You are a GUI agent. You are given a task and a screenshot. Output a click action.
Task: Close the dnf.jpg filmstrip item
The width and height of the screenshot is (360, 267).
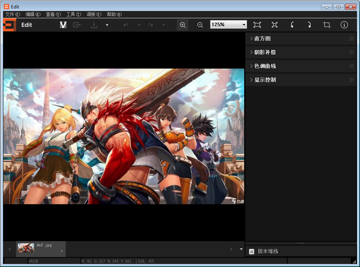pos(62,251)
